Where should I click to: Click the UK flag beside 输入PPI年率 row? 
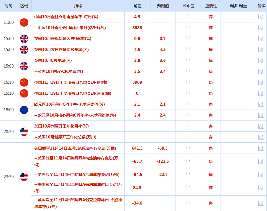[x=24, y=39]
